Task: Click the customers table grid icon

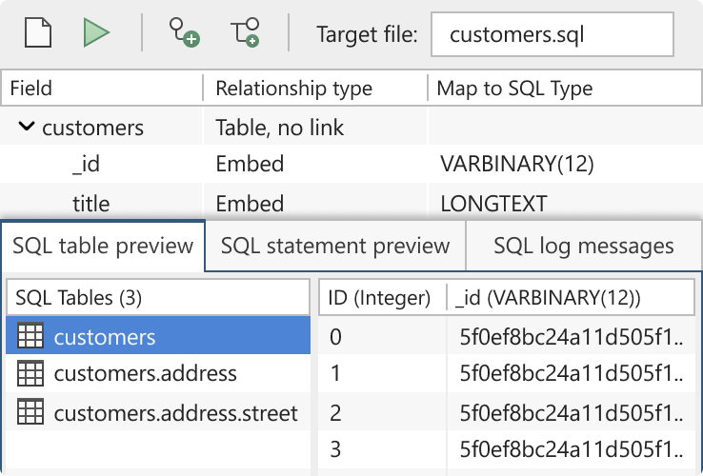Action: click(x=30, y=335)
